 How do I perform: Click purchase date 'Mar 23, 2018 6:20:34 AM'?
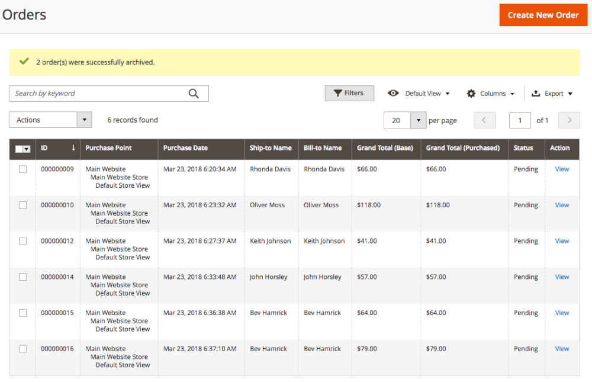[200, 169]
